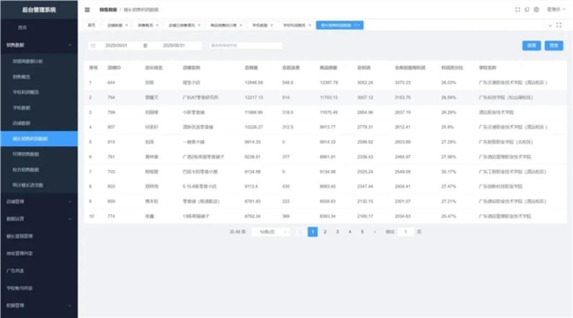Click store ID 803 cell
Image resolution: width=573 pixels, height=318 pixels.
pos(111,187)
